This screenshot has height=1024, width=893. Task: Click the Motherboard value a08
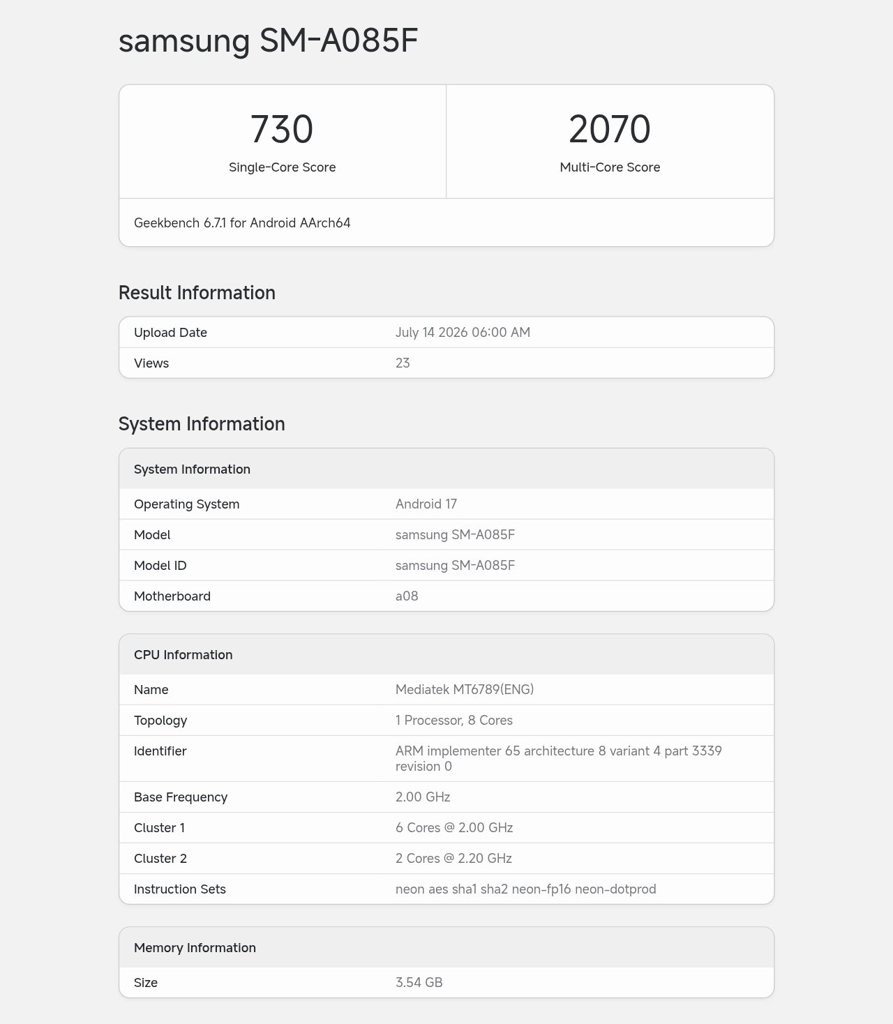coord(407,596)
